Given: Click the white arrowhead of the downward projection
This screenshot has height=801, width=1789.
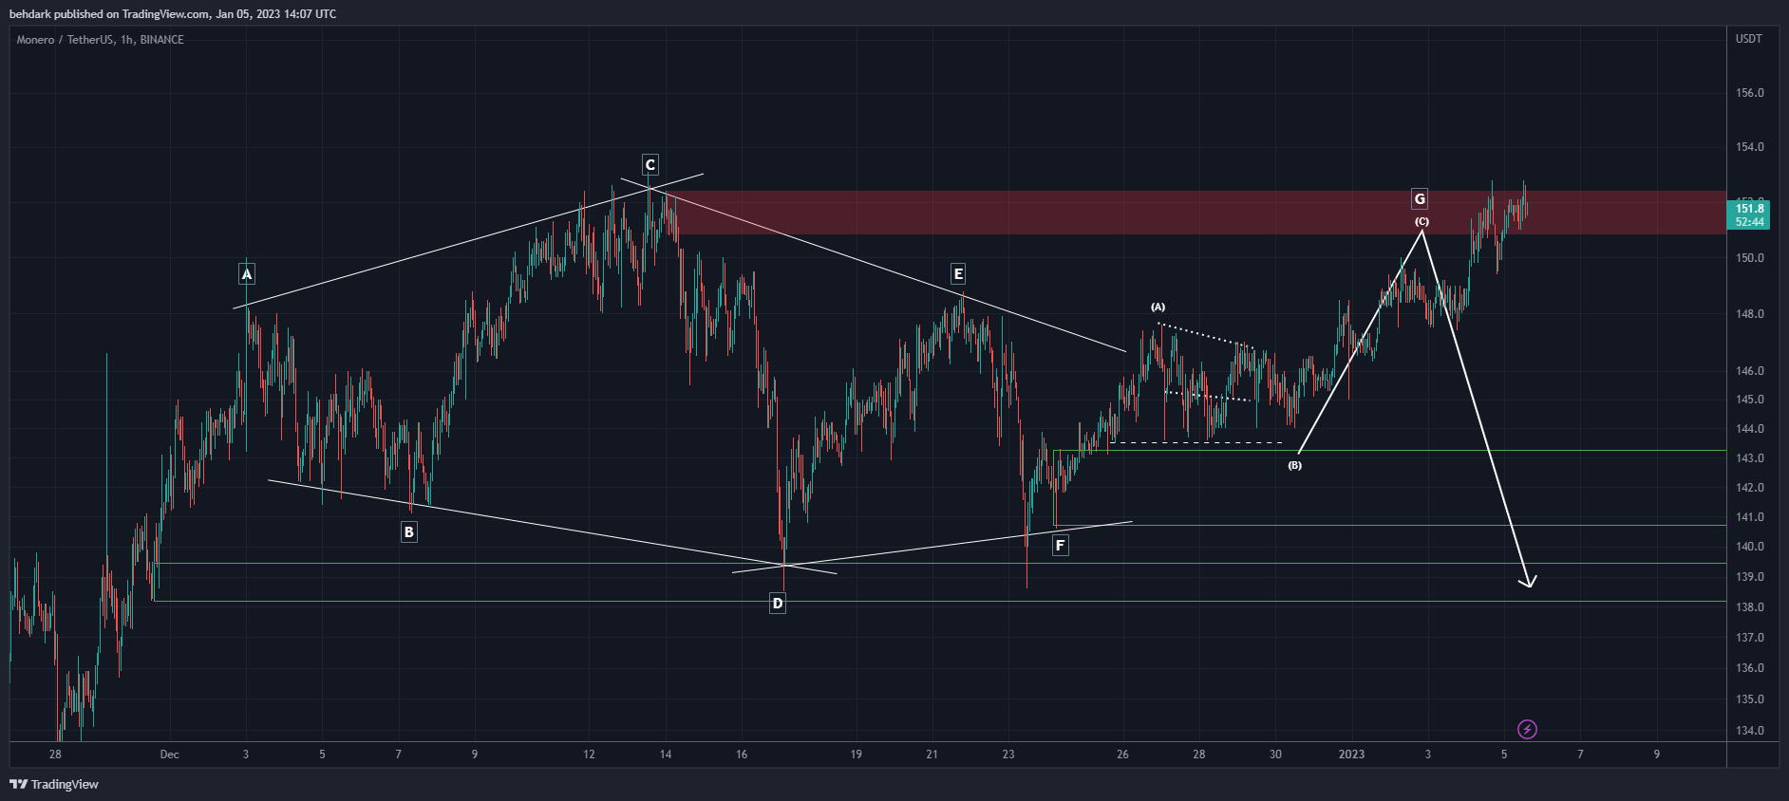Looking at the screenshot, I should point(1528,582).
